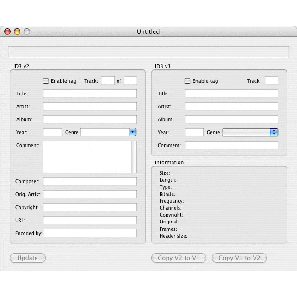Image resolution: width=297 pixels, height=297 pixels.
Task: Click the ID3 v1 Track field
Action: (272, 80)
